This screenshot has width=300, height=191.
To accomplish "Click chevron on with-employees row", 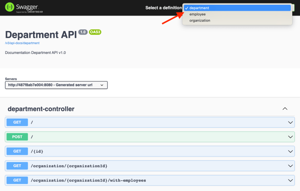I will pyautogui.click(x=290, y=181).
